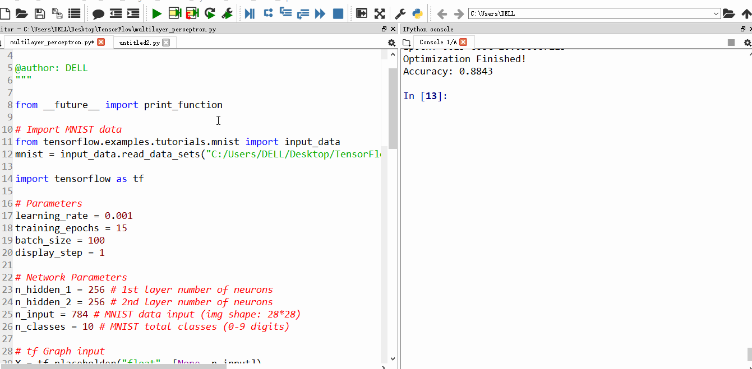Click line number 17 in the gutter
Image resolution: width=752 pixels, height=369 pixels.
[x=7, y=216]
